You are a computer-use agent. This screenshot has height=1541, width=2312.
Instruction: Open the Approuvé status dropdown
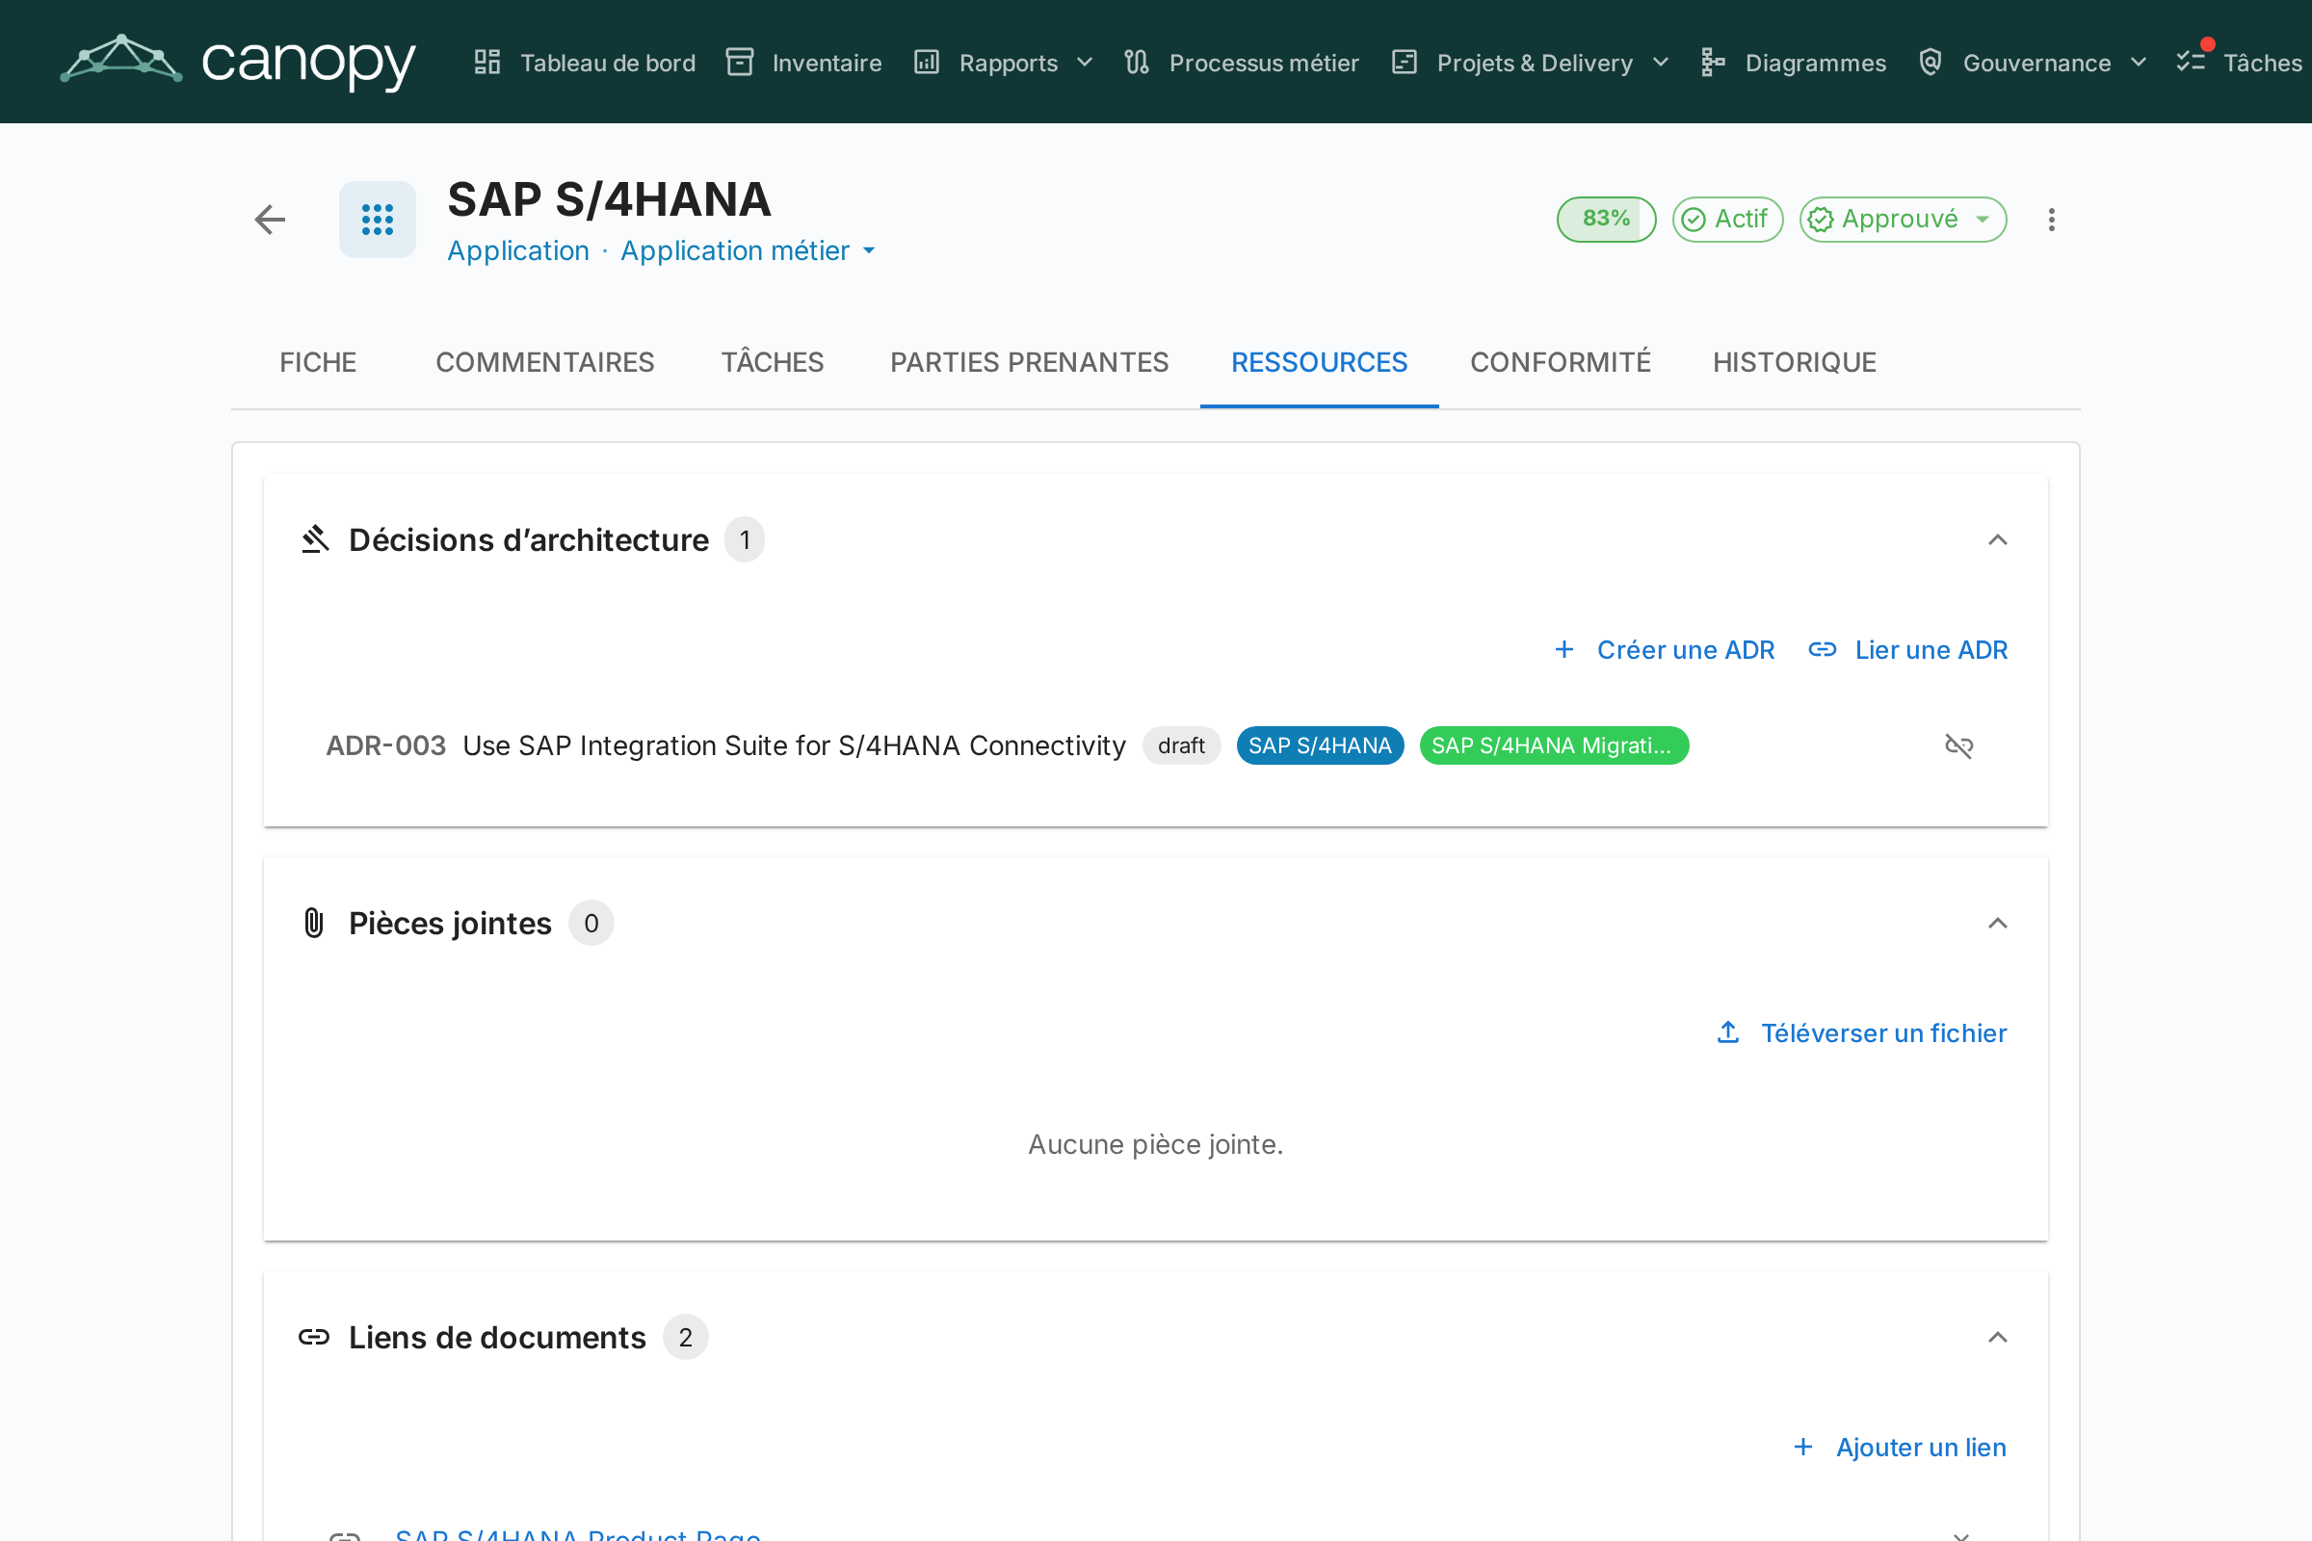click(x=1902, y=220)
